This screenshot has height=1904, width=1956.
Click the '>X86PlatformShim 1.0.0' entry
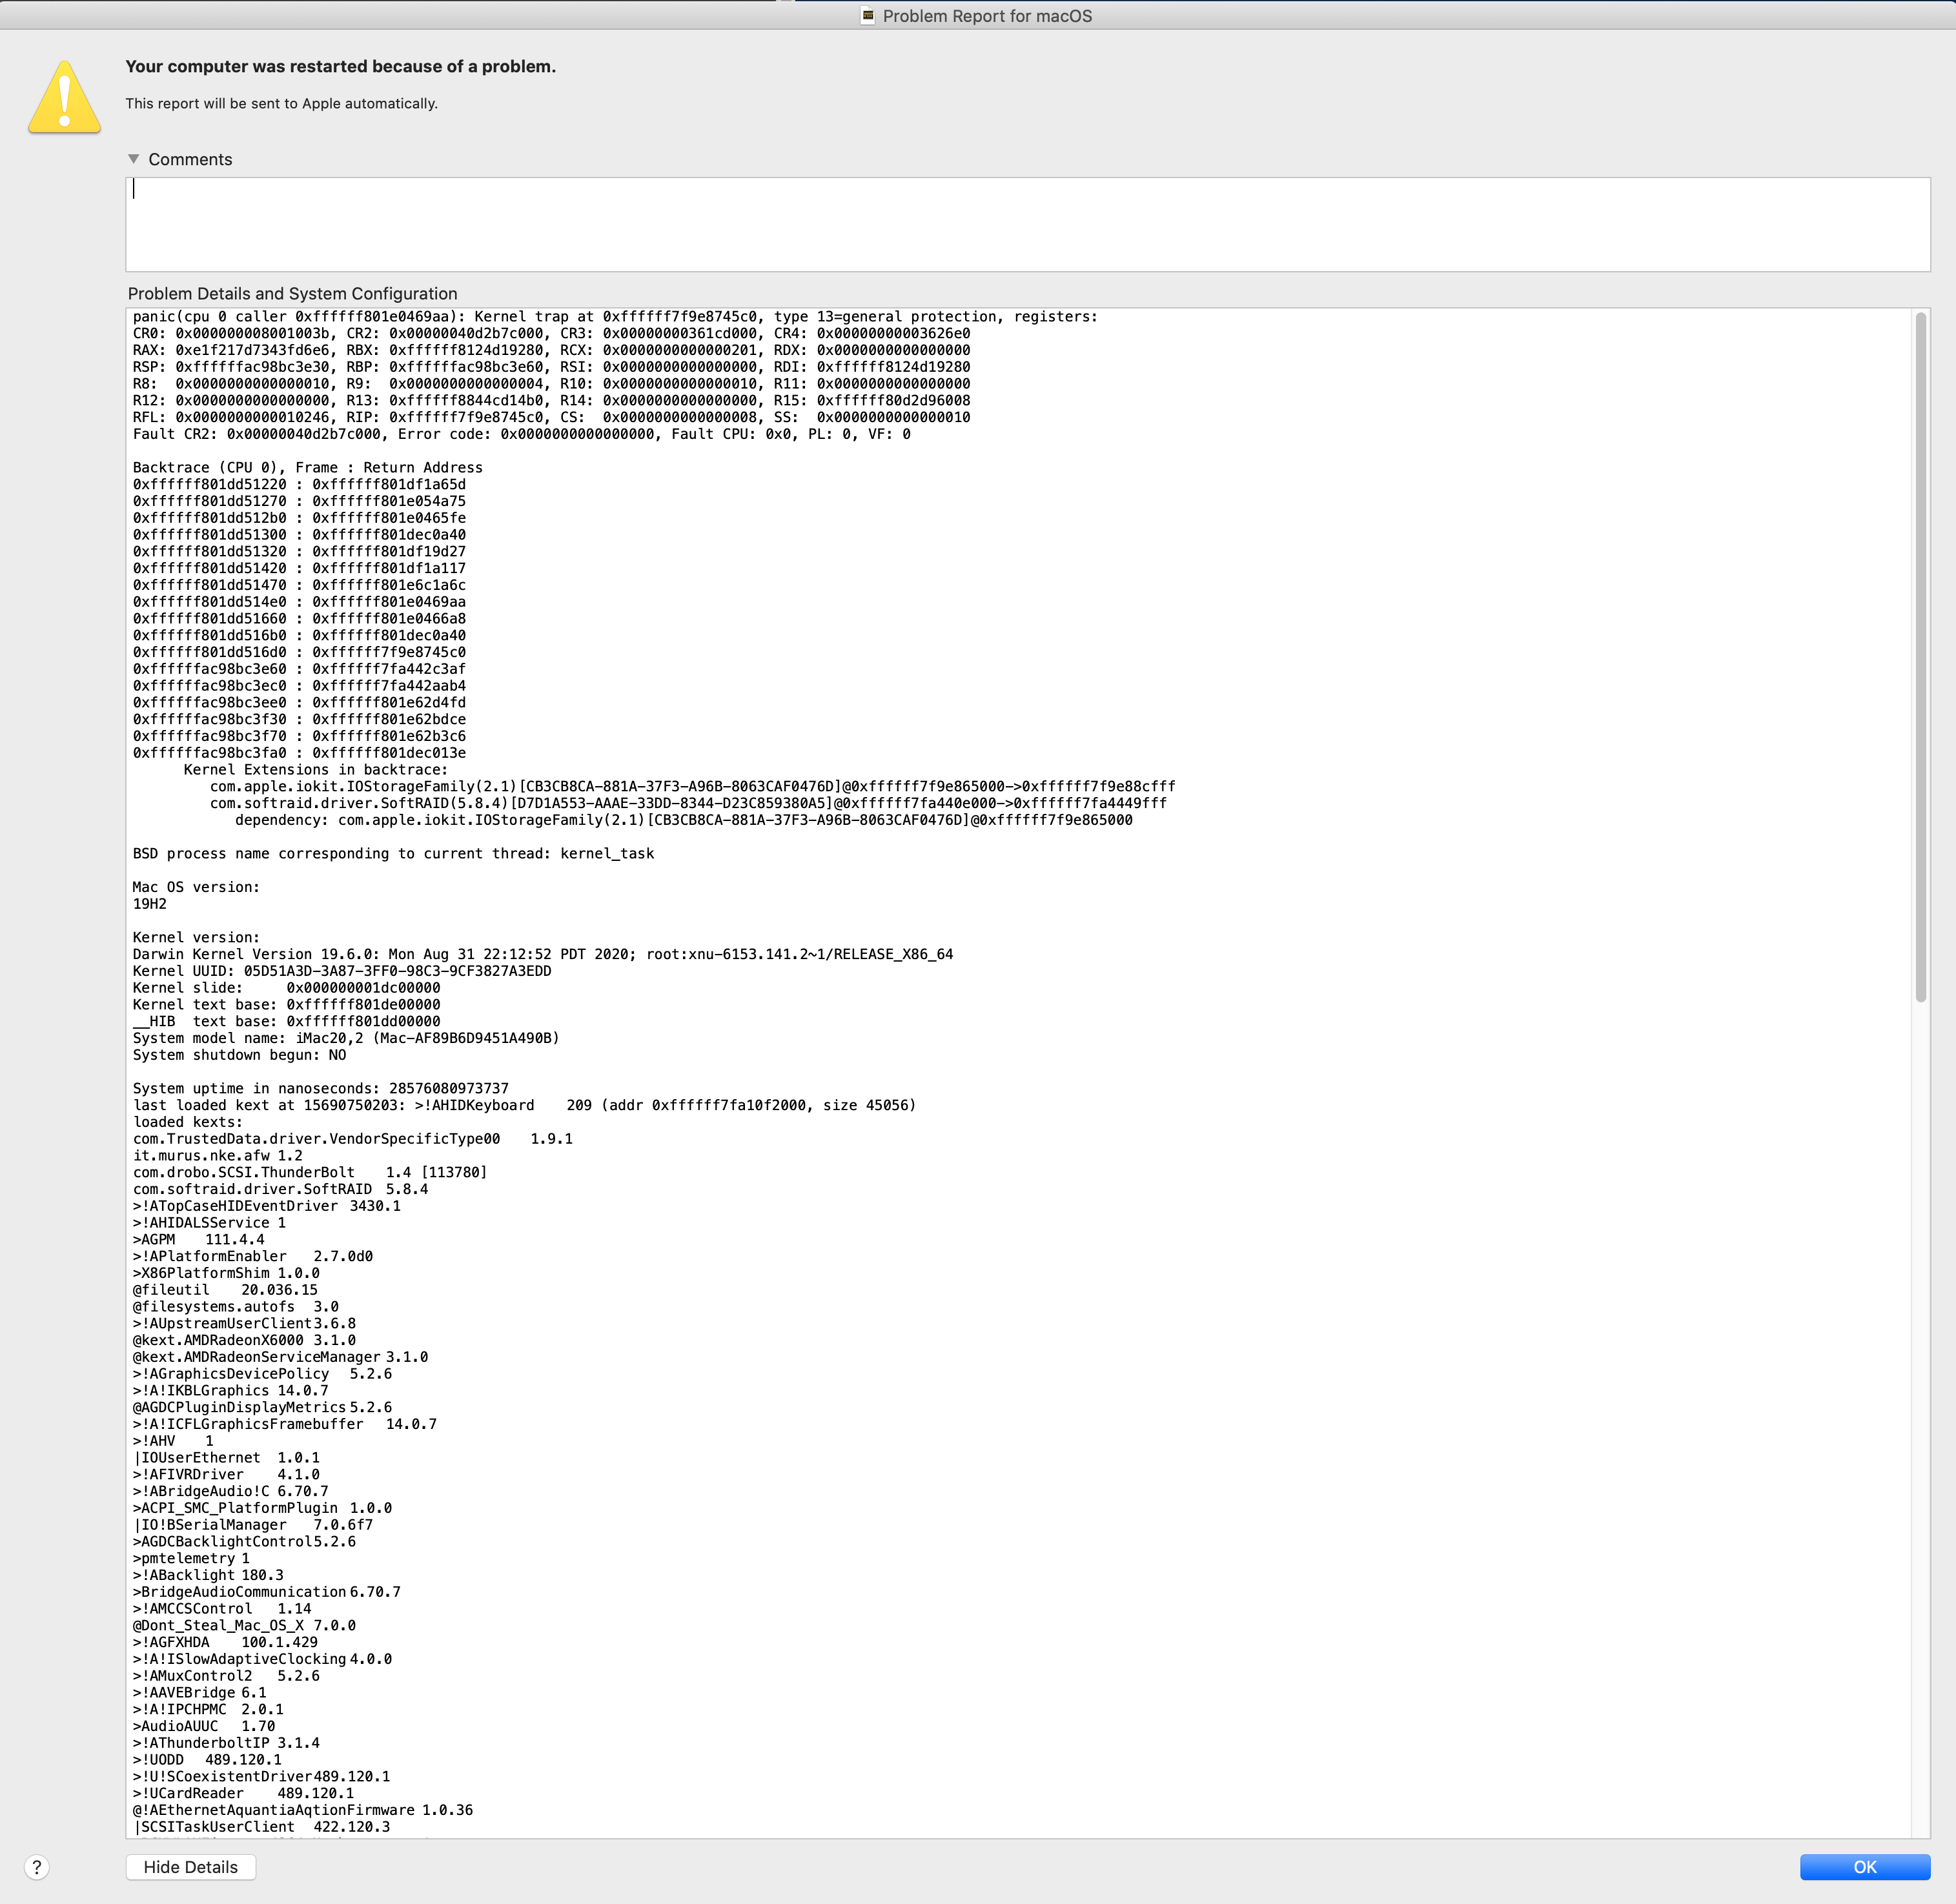(x=226, y=1274)
